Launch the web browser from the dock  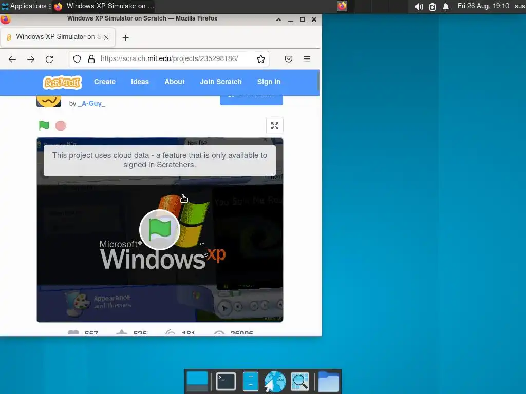point(275,382)
